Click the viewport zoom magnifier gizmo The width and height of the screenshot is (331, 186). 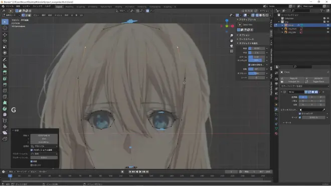232,36
